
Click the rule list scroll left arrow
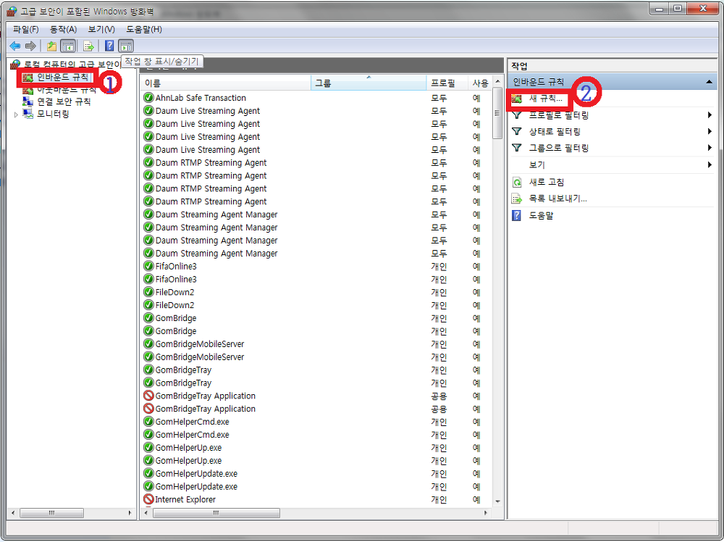(146, 513)
